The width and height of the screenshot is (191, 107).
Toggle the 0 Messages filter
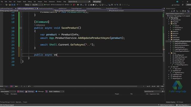[40, 92]
